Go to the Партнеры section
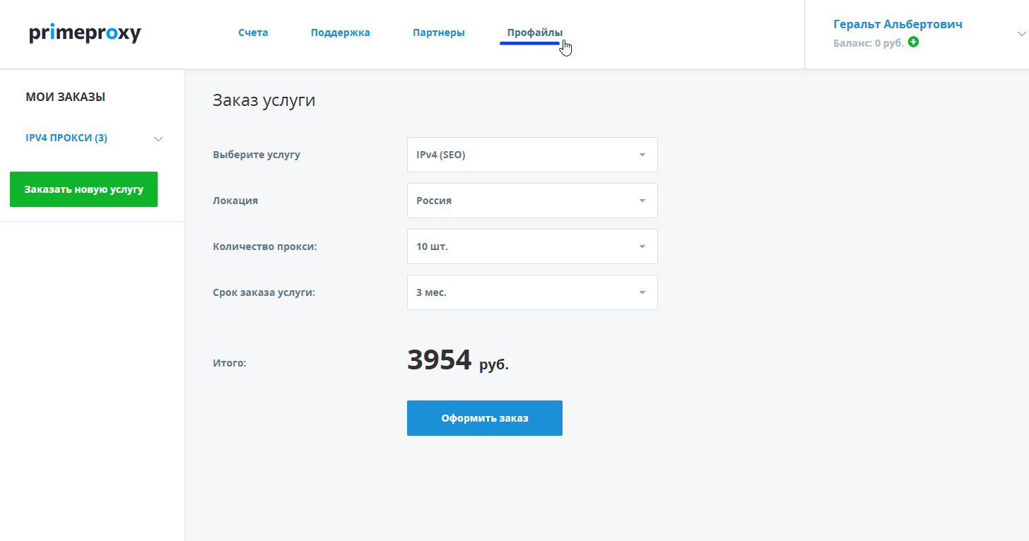This screenshot has height=541, width=1029. (439, 32)
